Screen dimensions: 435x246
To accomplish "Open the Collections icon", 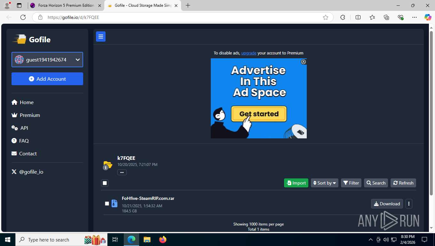I will [x=386, y=17].
